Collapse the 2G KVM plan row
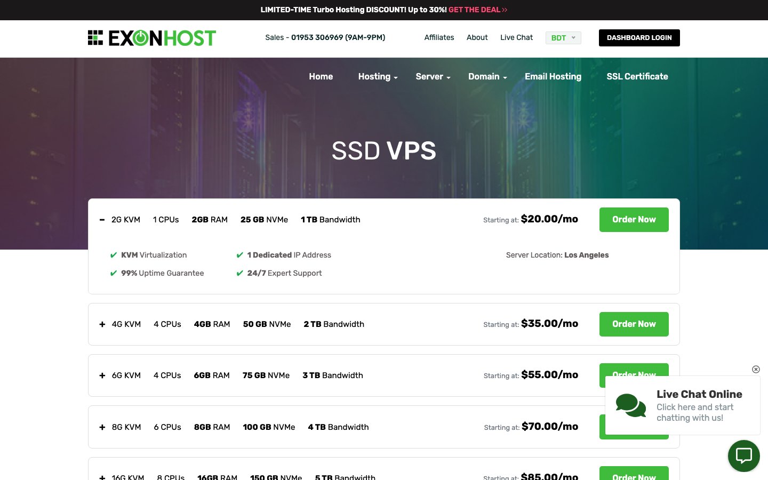The width and height of the screenshot is (768, 480). click(102, 220)
